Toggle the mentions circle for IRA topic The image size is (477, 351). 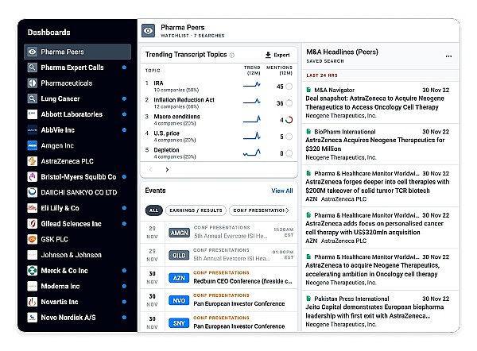point(289,87)
